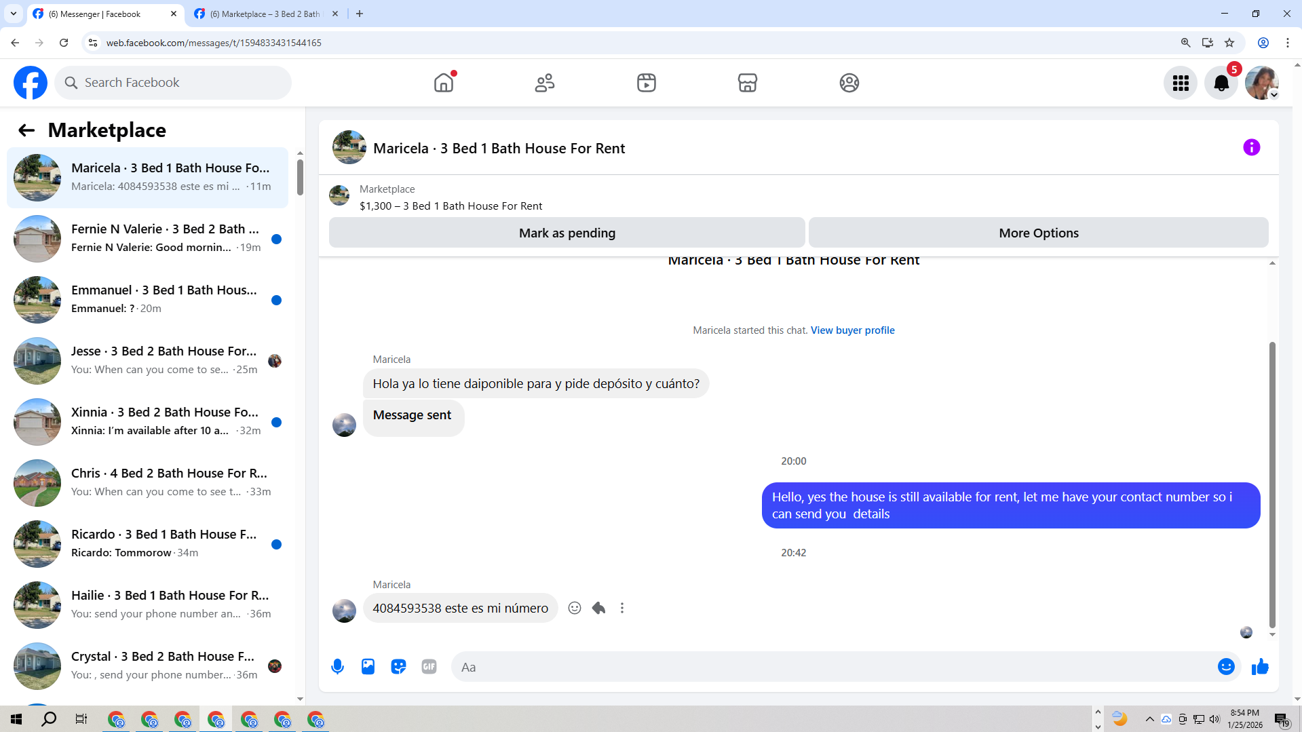1302x732 pixels.
Task: Open the Marketplace storefront icon
Action: (x=748, y=83)
